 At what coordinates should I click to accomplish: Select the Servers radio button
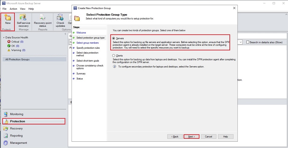[113, 39]
